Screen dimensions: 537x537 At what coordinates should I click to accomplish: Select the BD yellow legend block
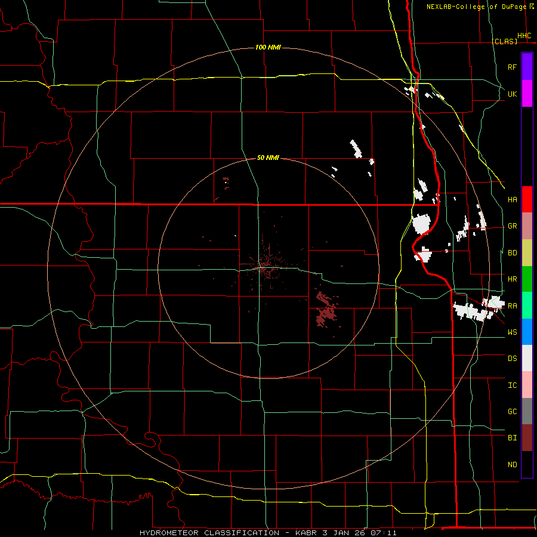click(527, 253)
